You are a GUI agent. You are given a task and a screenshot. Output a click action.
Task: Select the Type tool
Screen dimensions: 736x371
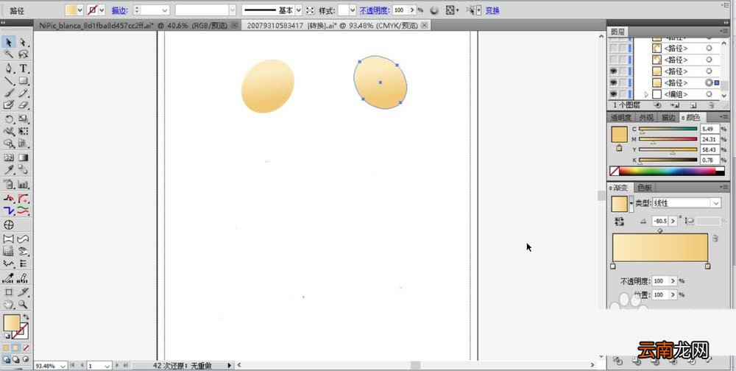[23, 68]
